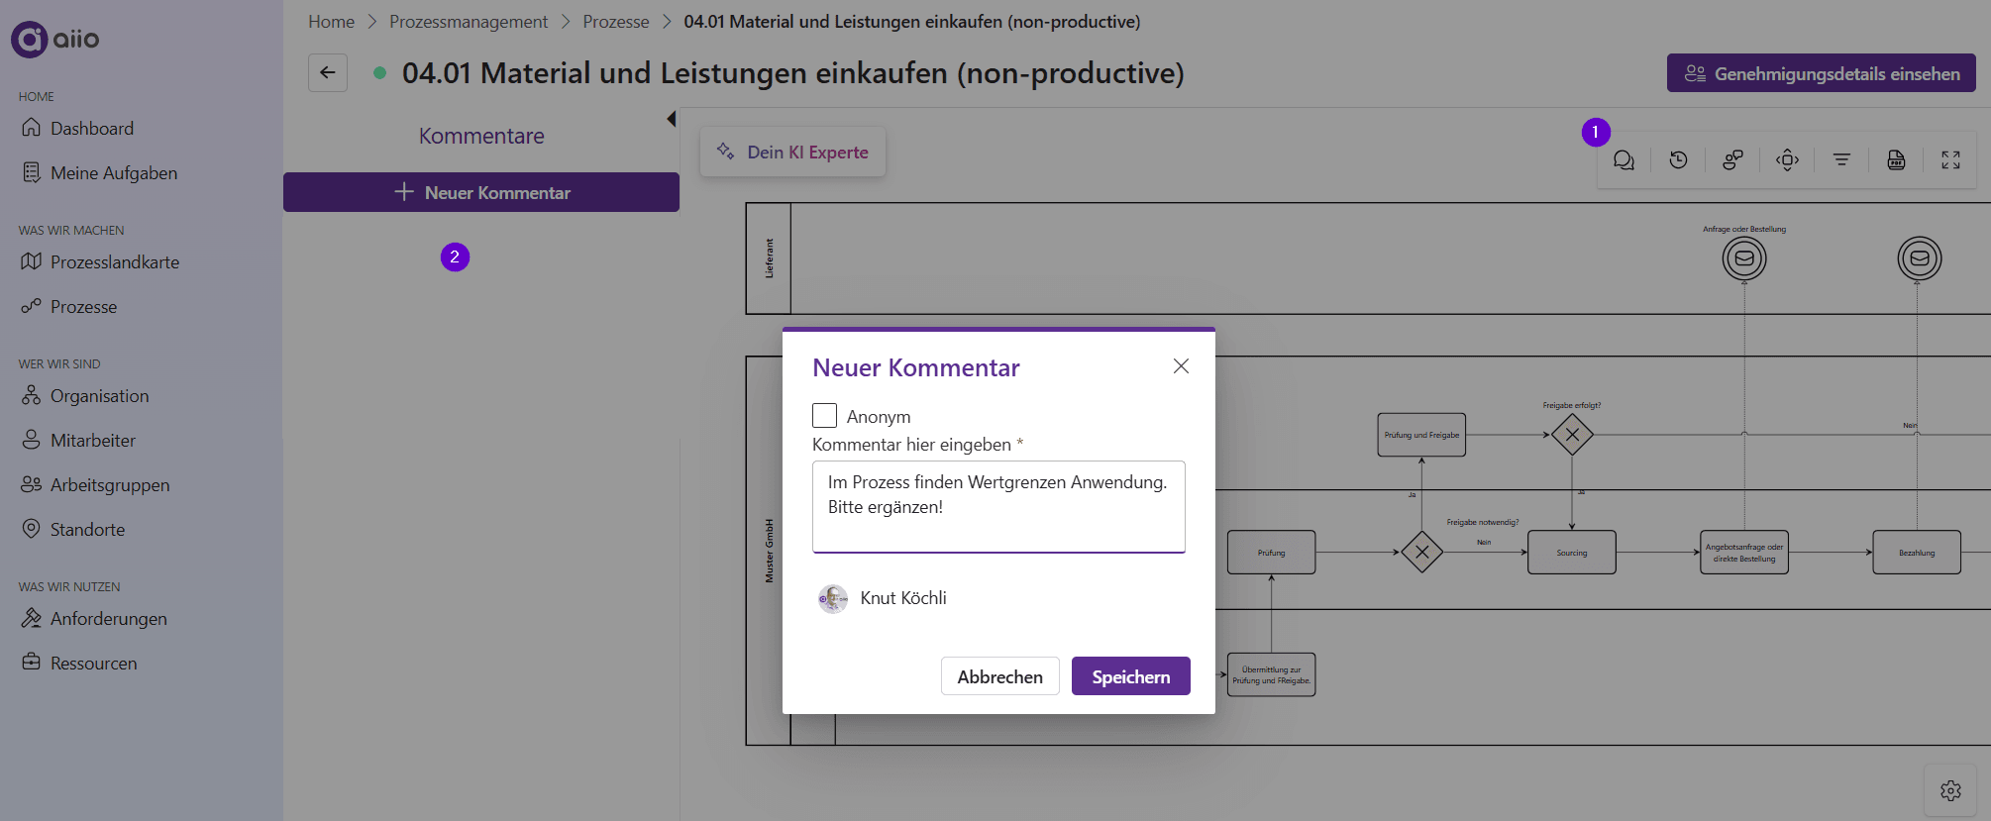Go back with the arrow button
This screenshot has width=1991, height=821.
pyautogui.click(x=328, y=72)
